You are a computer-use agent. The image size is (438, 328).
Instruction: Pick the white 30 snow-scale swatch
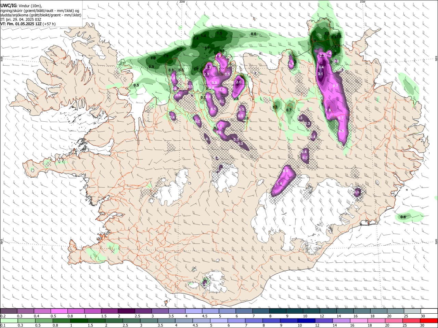[429, 311]
